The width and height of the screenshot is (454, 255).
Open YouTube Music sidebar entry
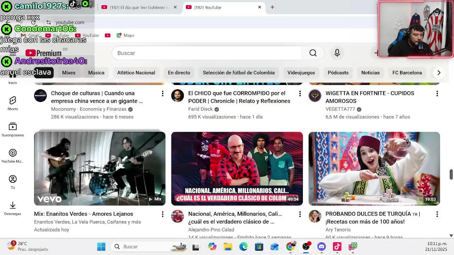pyautogui.click(x=13, y=155)
